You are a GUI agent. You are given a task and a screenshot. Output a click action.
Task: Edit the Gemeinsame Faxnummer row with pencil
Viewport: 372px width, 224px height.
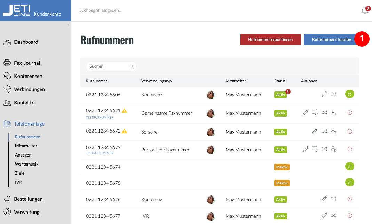pos(305,113)
